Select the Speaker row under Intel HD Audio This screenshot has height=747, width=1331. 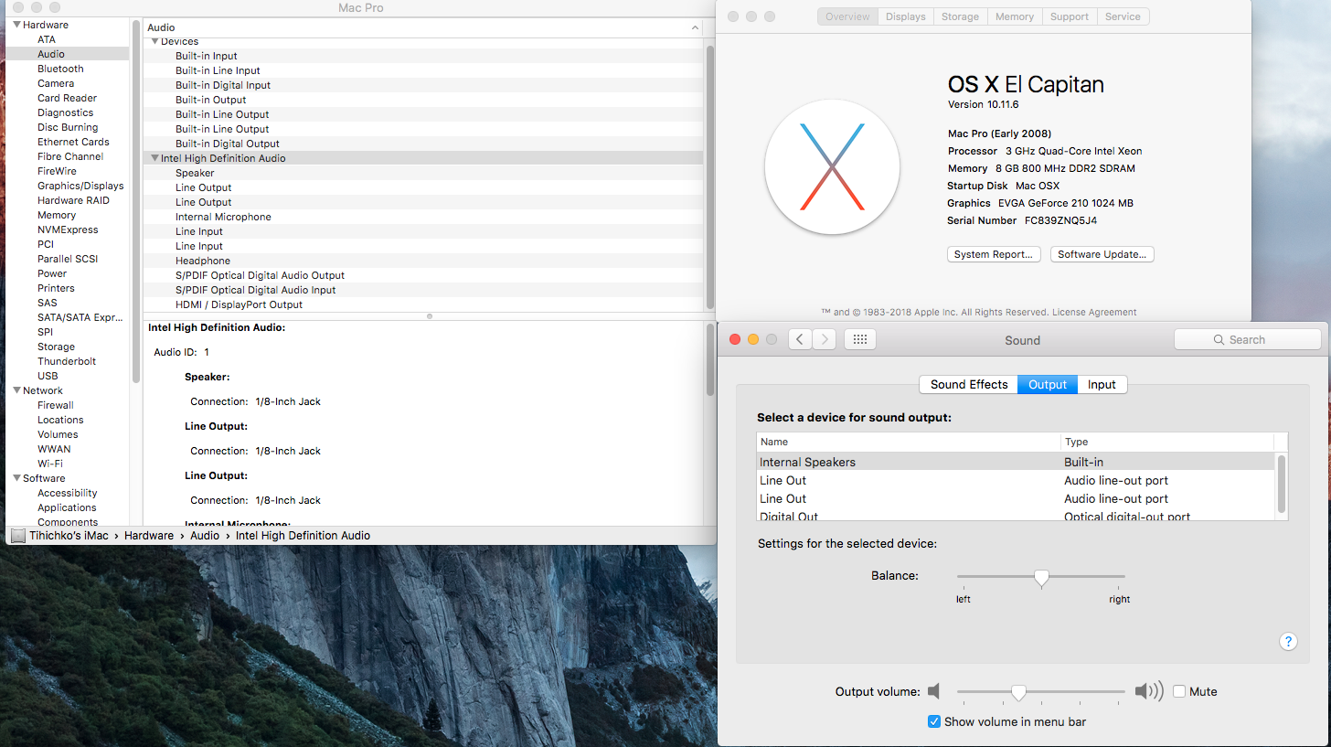[424, 173]
